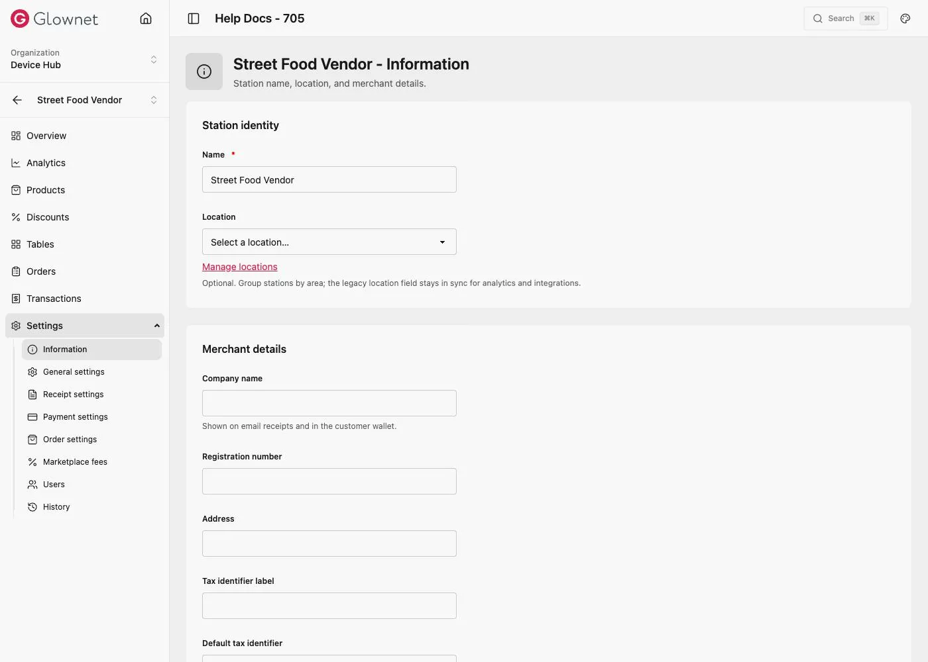Screen dimensions: 928x662
Task: Click the Overview grid icon
Action: [x=16, y=136]
